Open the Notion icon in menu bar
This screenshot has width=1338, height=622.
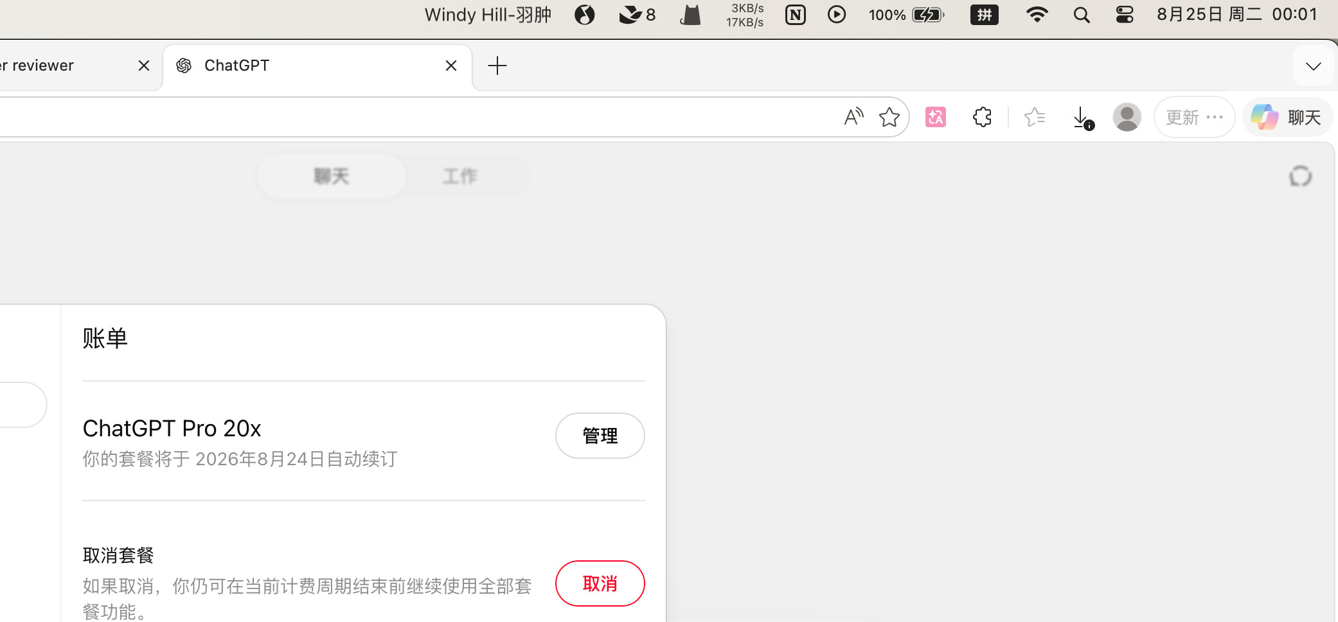(x=795, y=14)
